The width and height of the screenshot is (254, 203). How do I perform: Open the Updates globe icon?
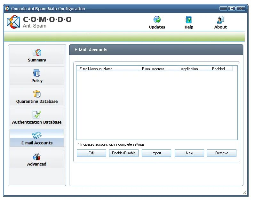[157, 20]
